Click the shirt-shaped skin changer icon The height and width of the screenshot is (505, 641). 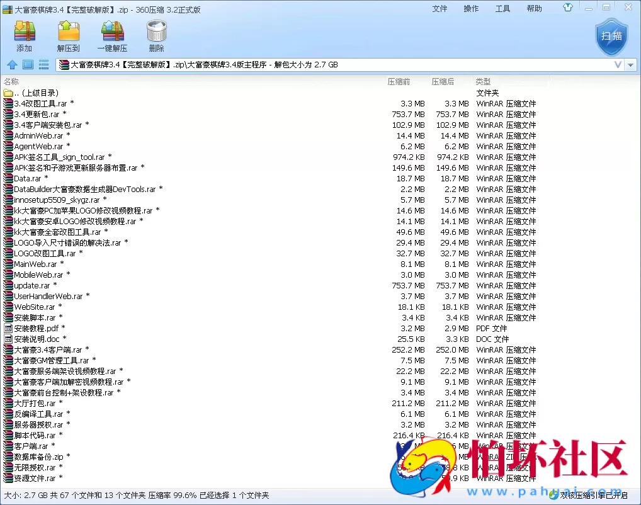567,7
